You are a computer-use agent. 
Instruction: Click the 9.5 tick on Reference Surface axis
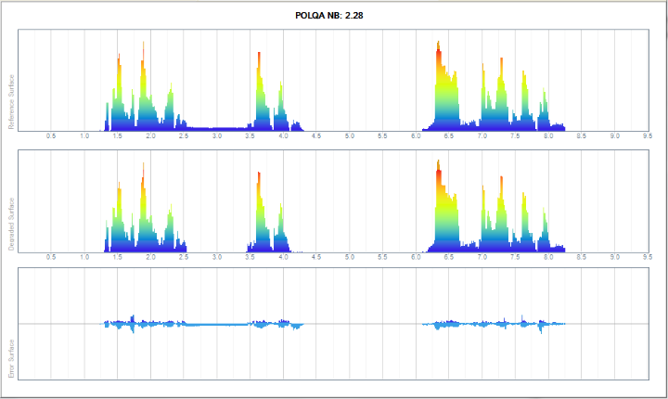pos(648,136)
